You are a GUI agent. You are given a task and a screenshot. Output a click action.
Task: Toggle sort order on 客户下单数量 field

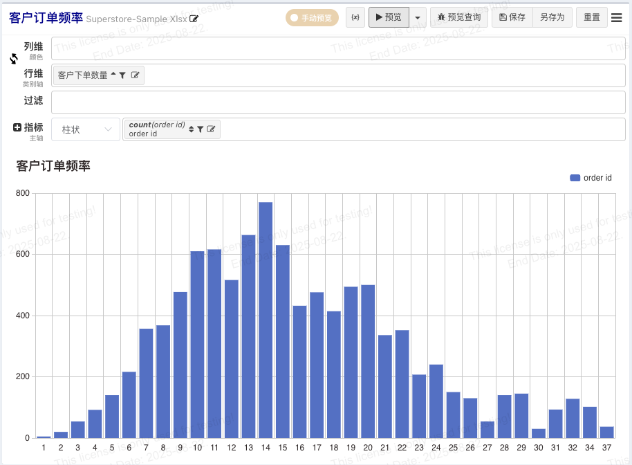tap(113, 75)
